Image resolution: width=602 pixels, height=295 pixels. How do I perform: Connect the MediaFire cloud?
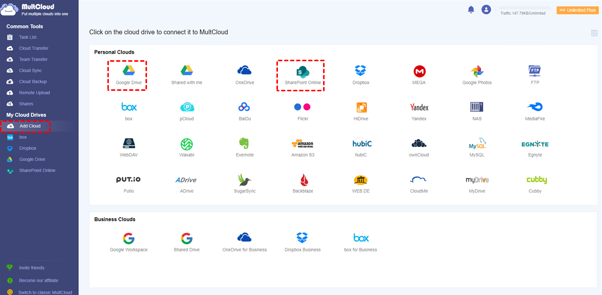click(535, 107)
